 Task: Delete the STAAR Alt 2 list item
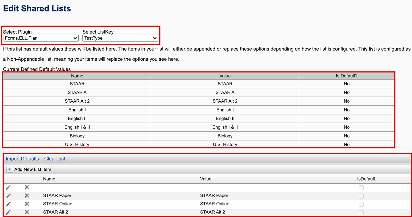click(x=27, y=212)
